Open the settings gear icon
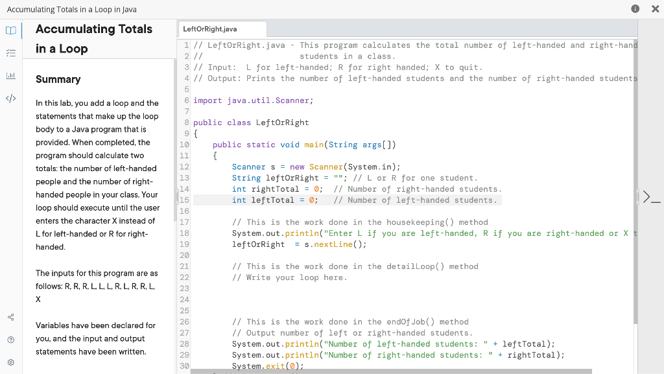This screenshot has height=374, width=664. pos(11,362)
